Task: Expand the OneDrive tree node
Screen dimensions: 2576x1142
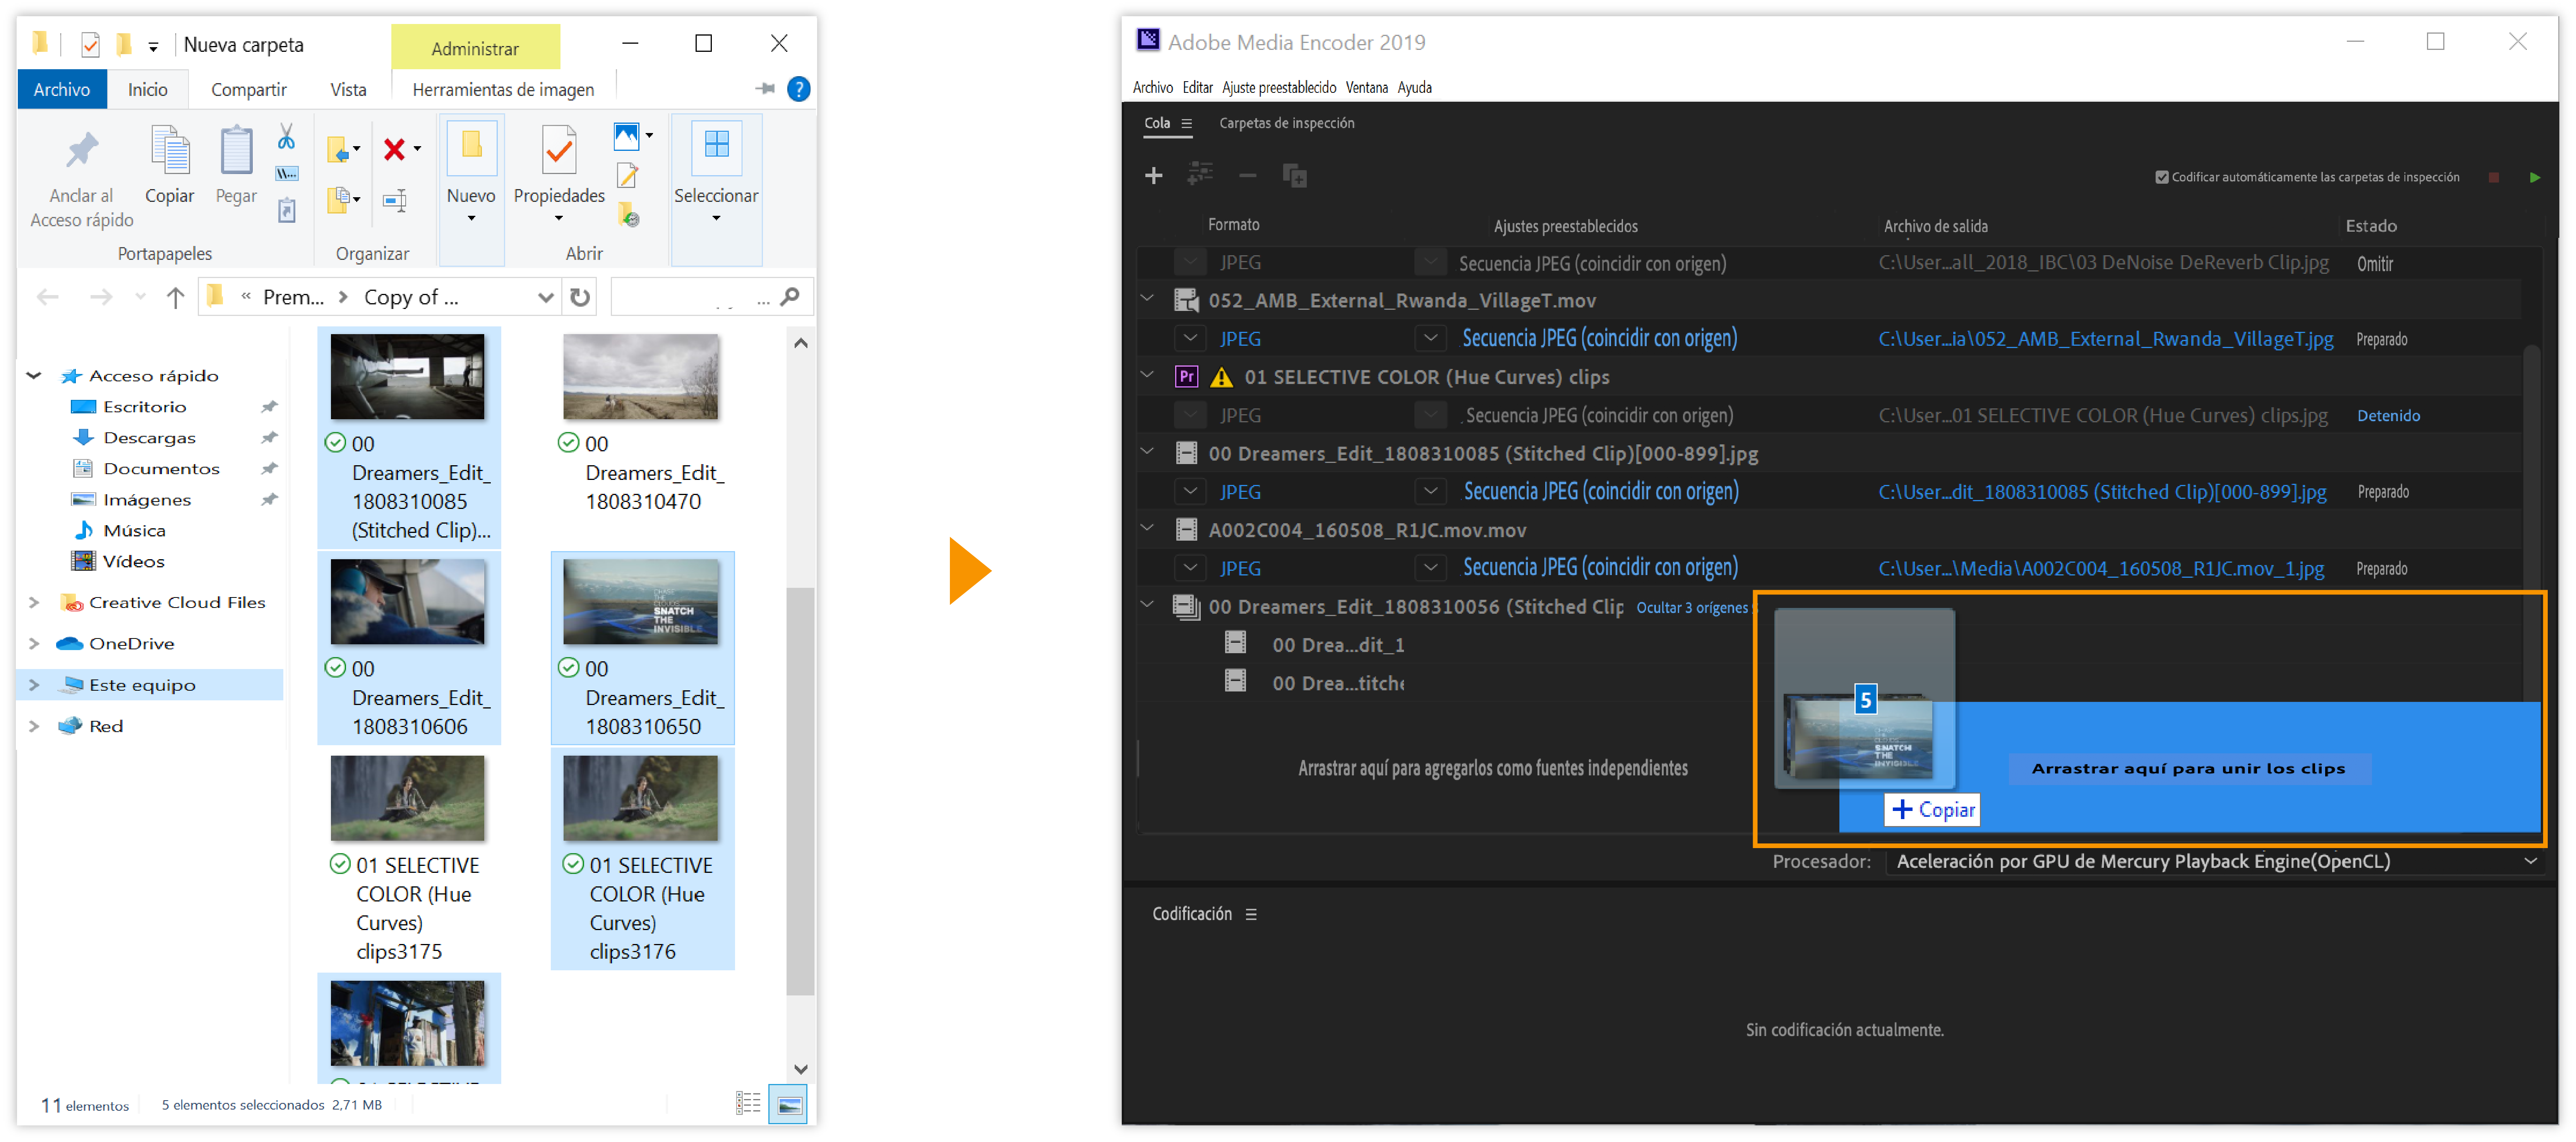Action: point(34,644)
